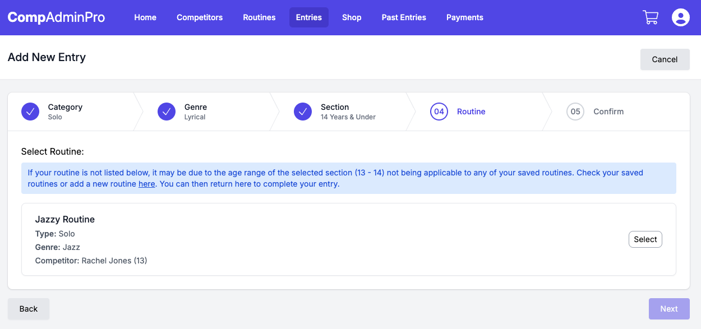Click the 'Type: Solo' line
701x329 pixels.
pos(55,234)
